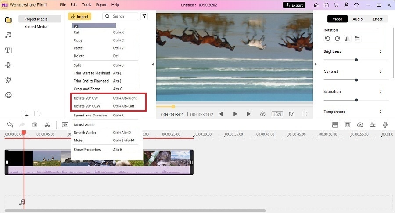Take a snapshot of the preview
395x213 pixels.
[x=291, y=114]
